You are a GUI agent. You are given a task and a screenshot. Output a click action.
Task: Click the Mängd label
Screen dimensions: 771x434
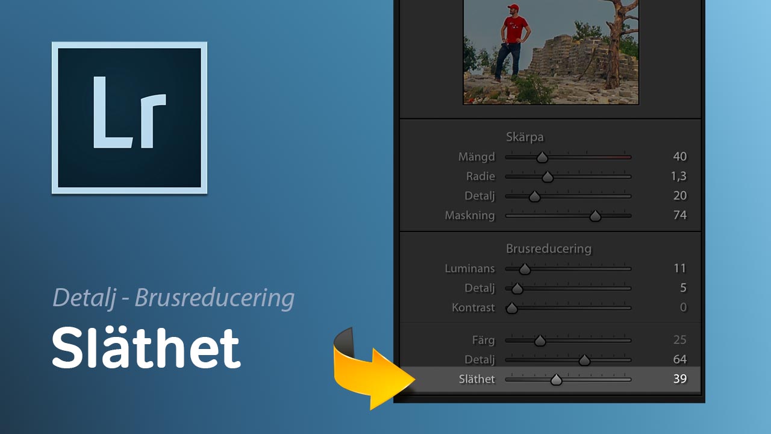(476, 157)
